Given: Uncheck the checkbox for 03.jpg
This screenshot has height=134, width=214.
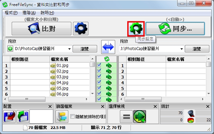Looking at the screenshot, I should [x=99, y=76].
